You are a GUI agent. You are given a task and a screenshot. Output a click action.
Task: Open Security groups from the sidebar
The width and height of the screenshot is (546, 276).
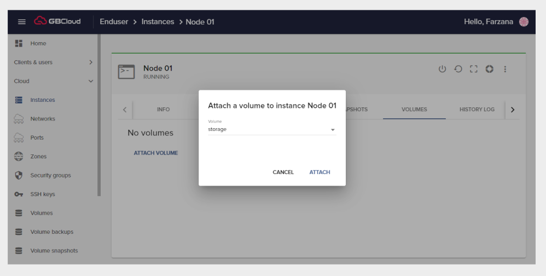click(50, 175)
